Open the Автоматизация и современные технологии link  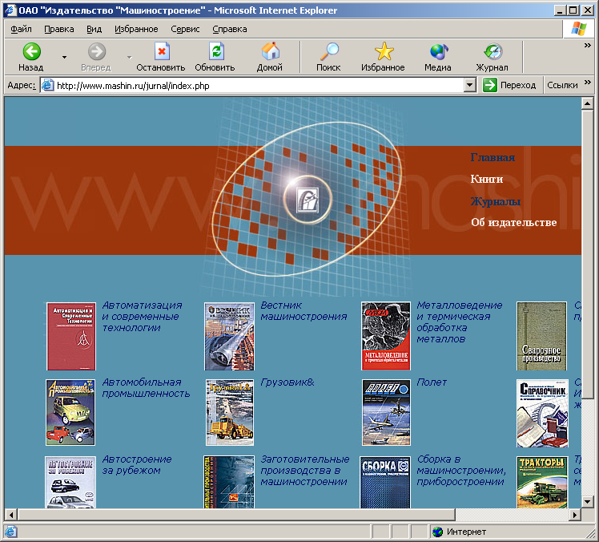click(142, 317)
